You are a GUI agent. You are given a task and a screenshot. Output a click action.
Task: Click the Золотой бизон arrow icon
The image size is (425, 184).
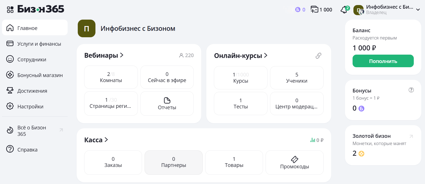(x=411, y=136)
